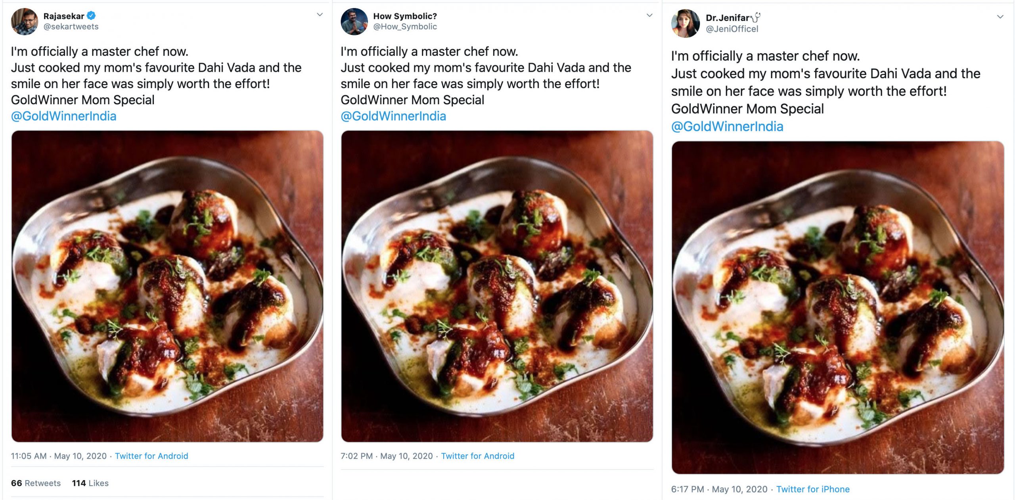This screenshot has height=500, width=1015.
Task: Click the @sekartweets handle
Action: pyautogui.click(x=71, y=27)
